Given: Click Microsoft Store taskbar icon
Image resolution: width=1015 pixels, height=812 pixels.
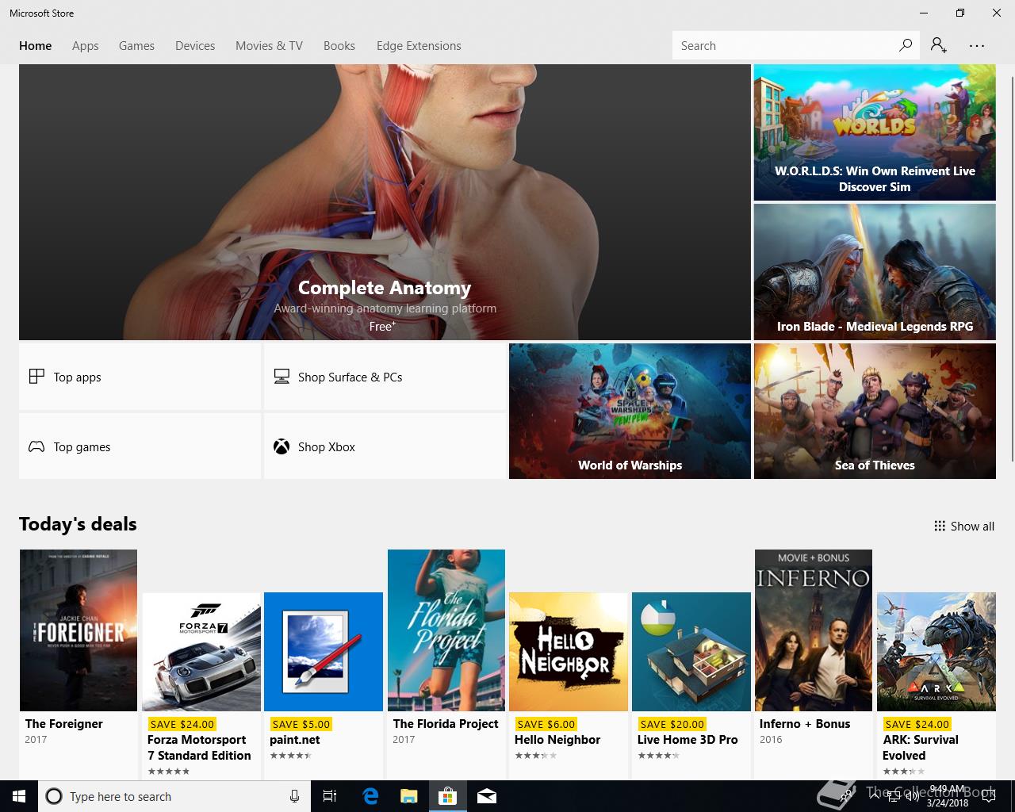Looking at the screenshot, I should click(x=448, y=796).
